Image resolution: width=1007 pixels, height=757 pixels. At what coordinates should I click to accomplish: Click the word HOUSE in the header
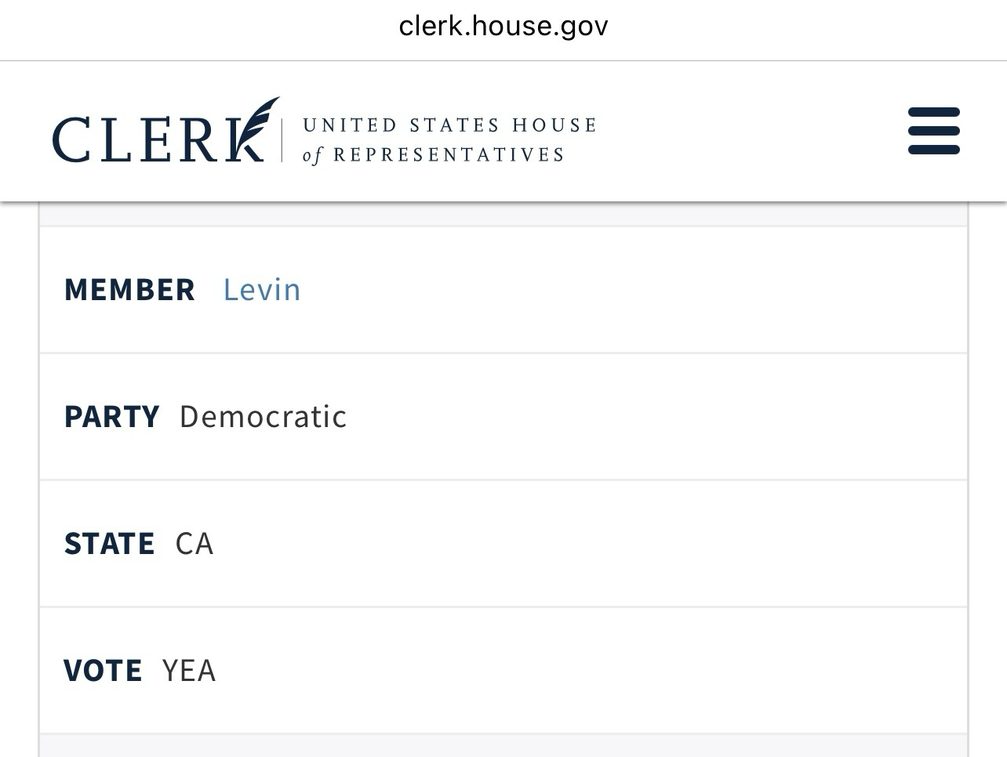pos(554,125)
